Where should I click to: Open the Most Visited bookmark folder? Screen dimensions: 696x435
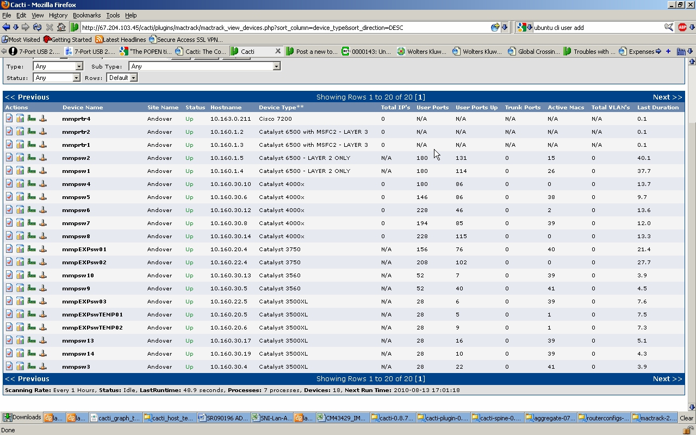[x=21, y=40]
